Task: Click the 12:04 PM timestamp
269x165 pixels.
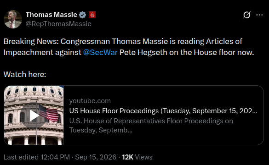Action: pyautogui.click(x=55, y=157)
